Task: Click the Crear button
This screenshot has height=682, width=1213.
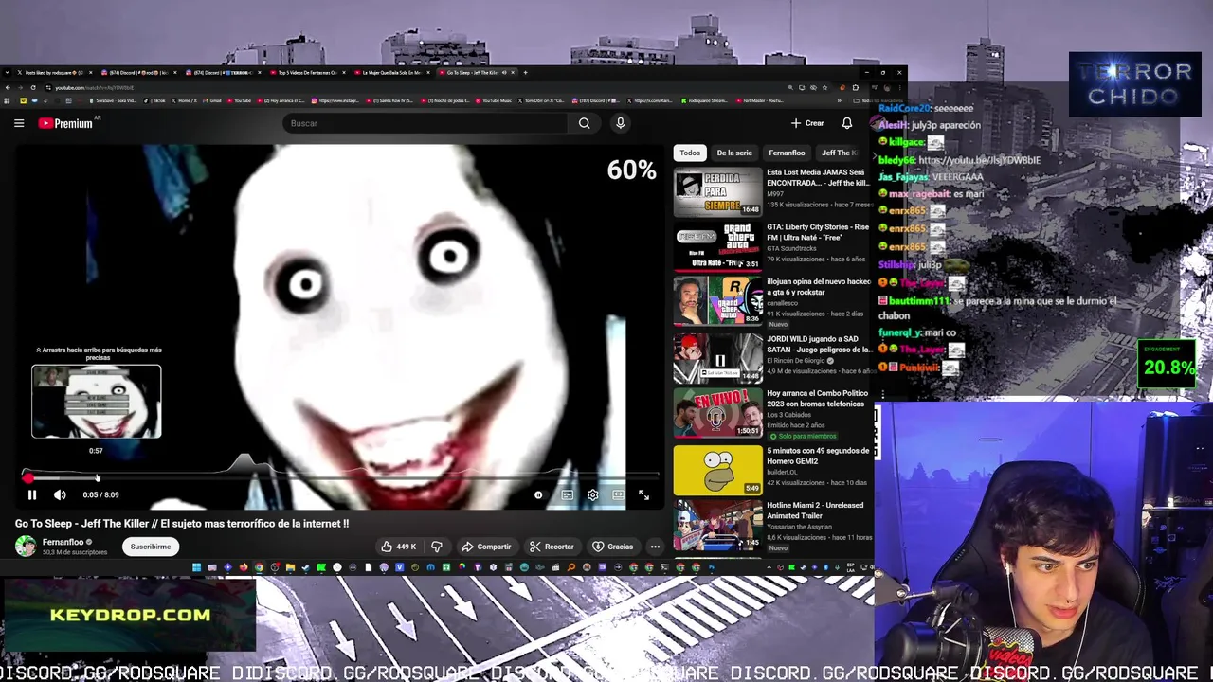Action: [807, 123]
